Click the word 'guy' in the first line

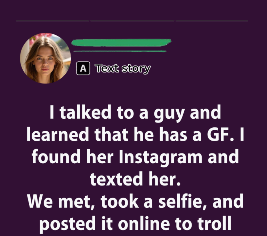pyautogui.click(x=169, y=114)
